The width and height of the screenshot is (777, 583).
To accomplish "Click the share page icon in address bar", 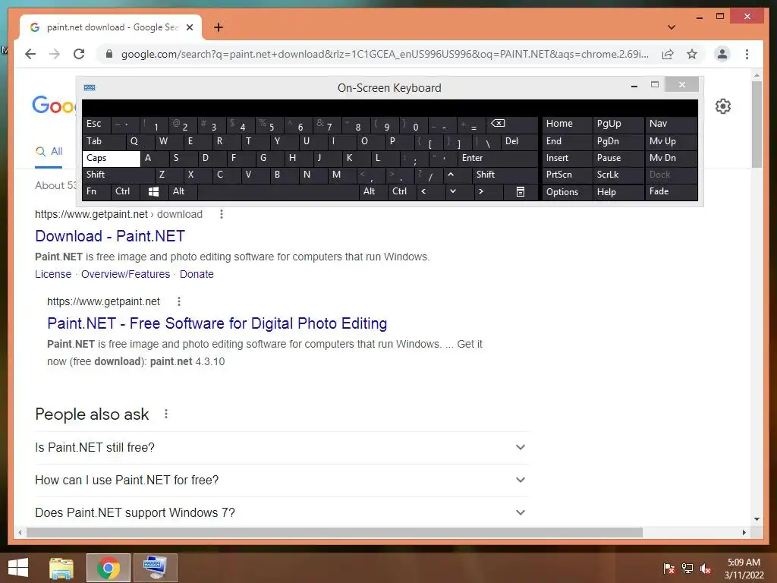I will 668,54.
